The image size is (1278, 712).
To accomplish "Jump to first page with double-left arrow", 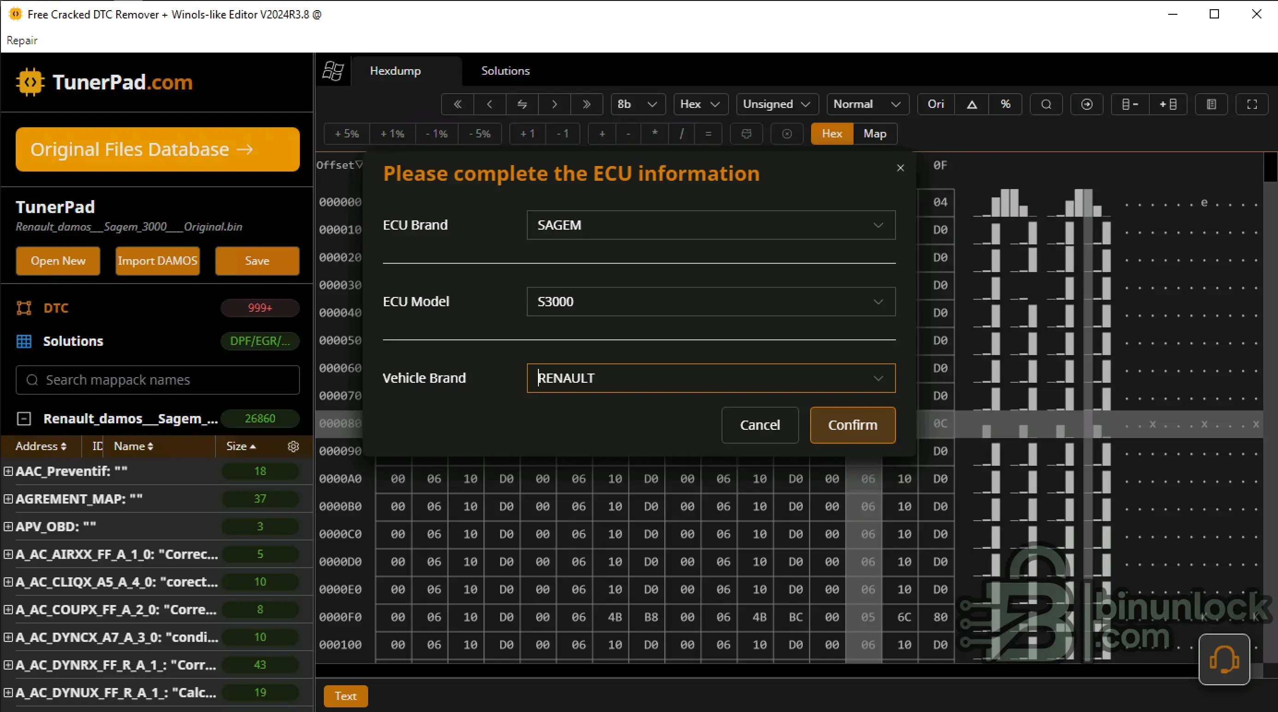I will click(x=457, y=104).
